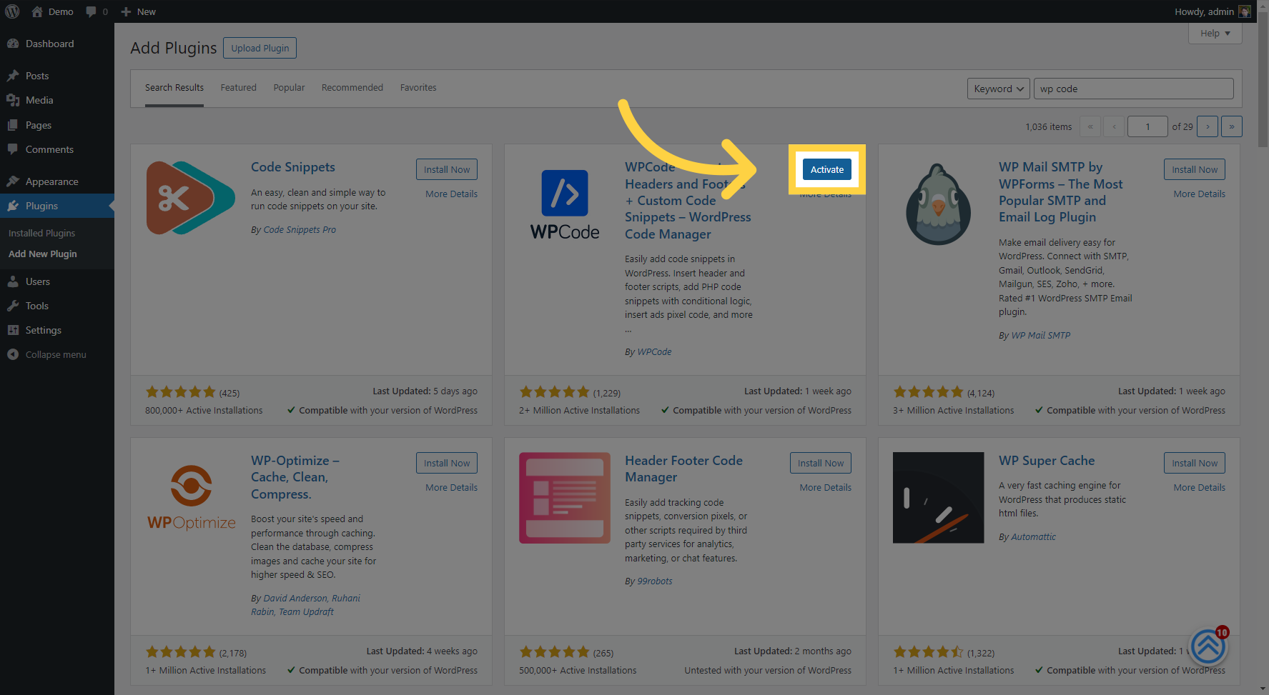Open More Details for Code Snippets
This screenshot has height=695, width=1269.
click(x=451, y=194)
